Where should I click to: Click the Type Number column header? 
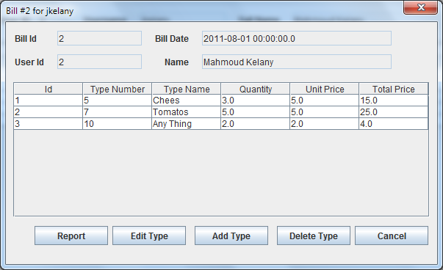[x=118, y=89]
